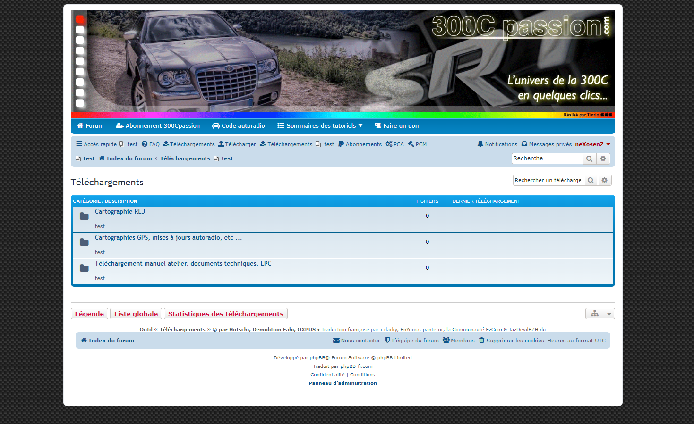The height and width of the screenshot is (424, 694).
Task: Click Index du forum in the footer bar
Action: [x=107, y=341]
